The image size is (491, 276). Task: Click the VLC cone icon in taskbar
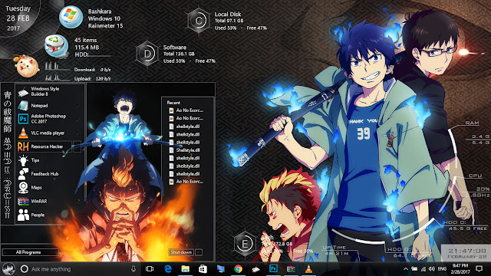pos(308,269)
